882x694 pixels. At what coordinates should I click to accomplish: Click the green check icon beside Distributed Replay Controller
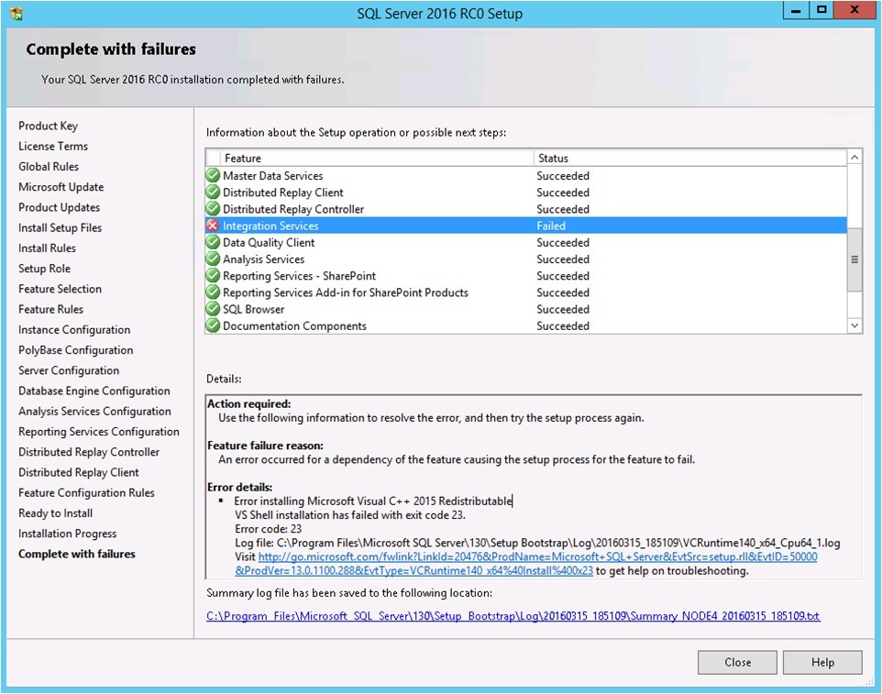point(213,209)
